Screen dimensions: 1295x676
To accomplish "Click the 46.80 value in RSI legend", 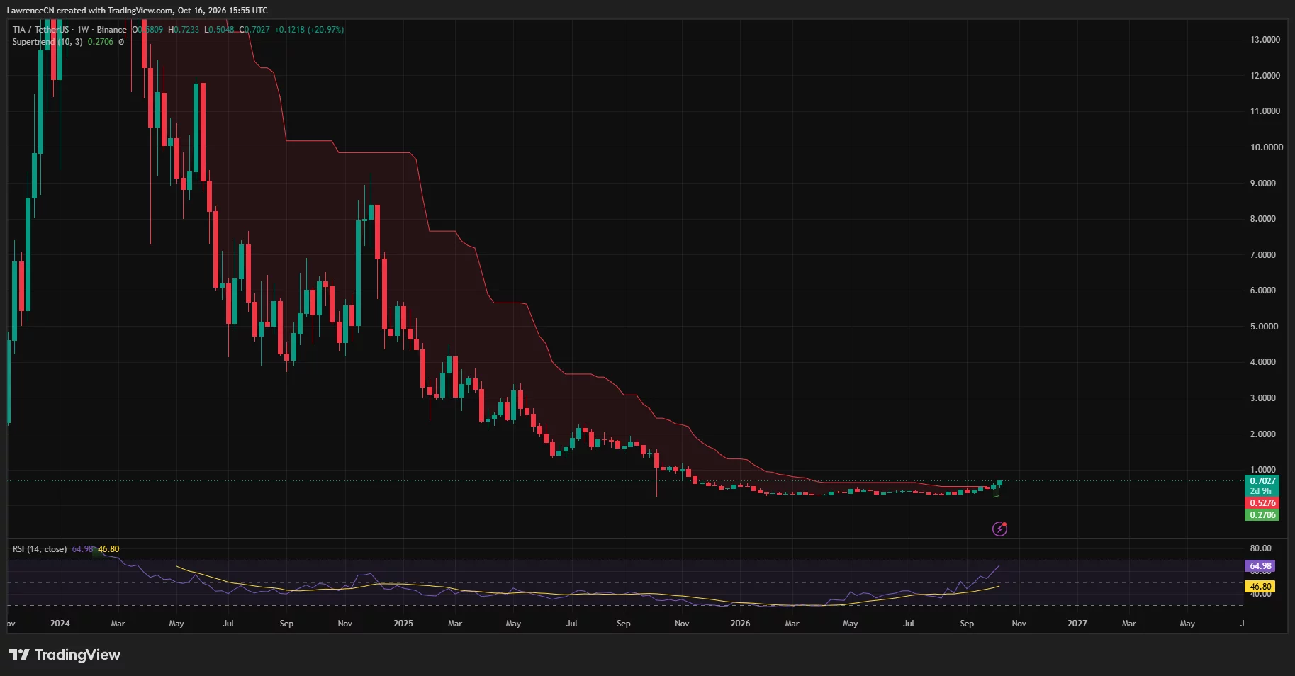I will coord(108,549).
